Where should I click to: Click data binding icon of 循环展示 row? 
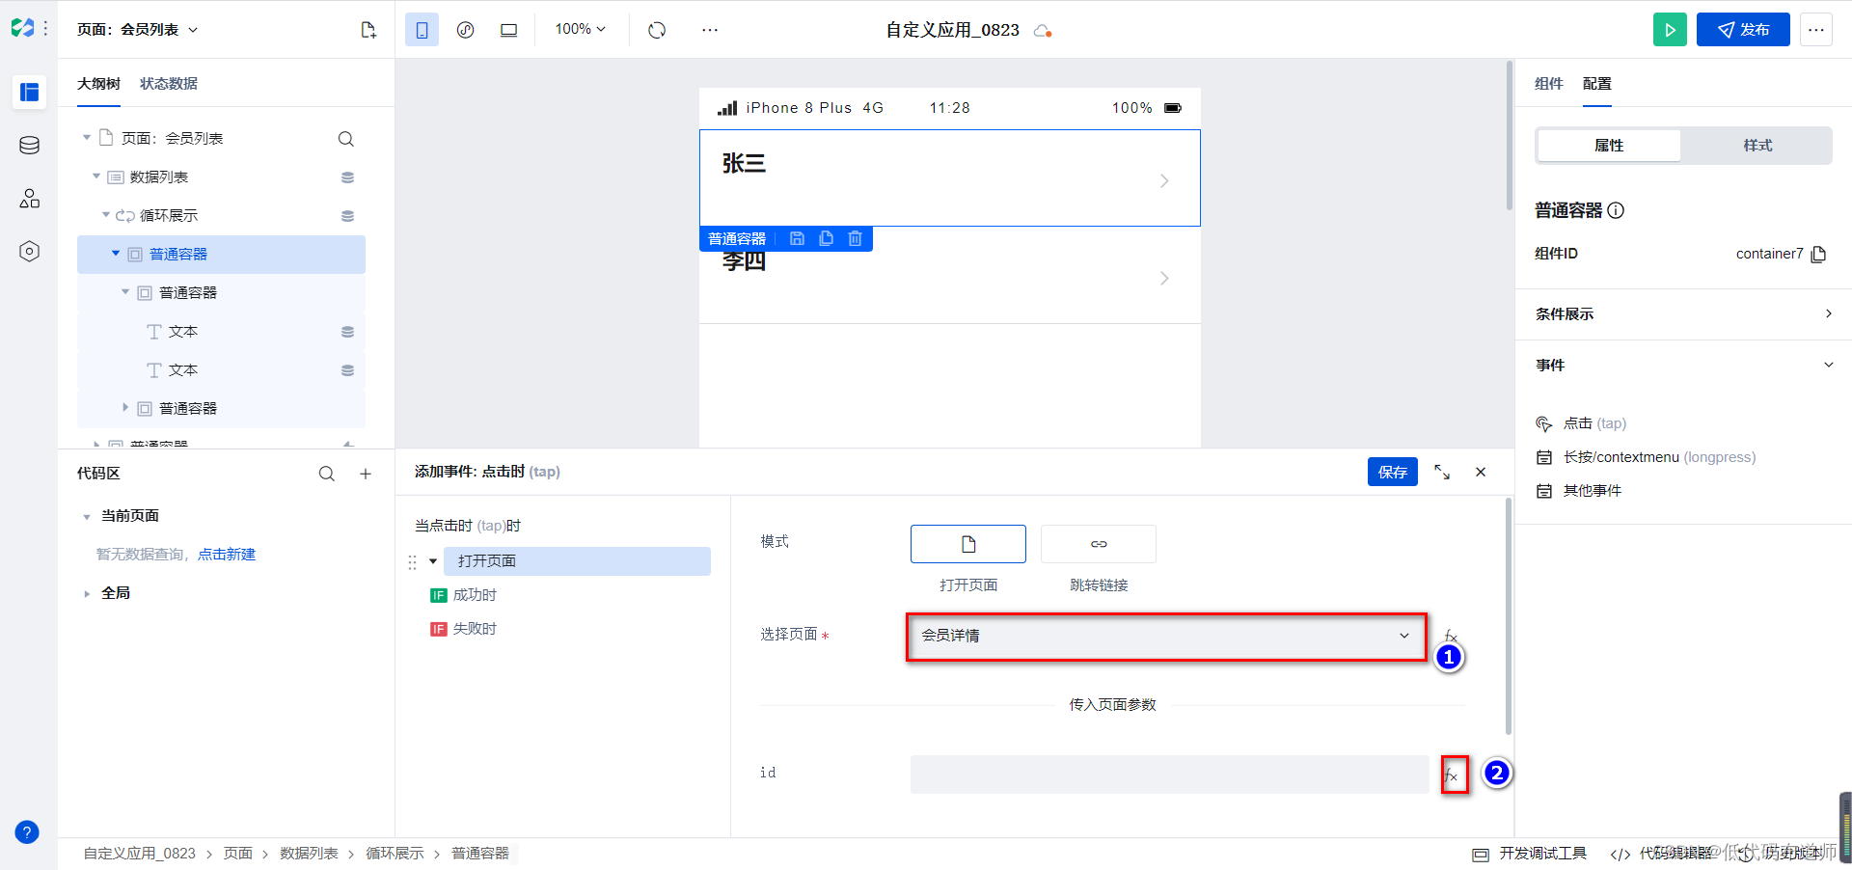point(347,216)
